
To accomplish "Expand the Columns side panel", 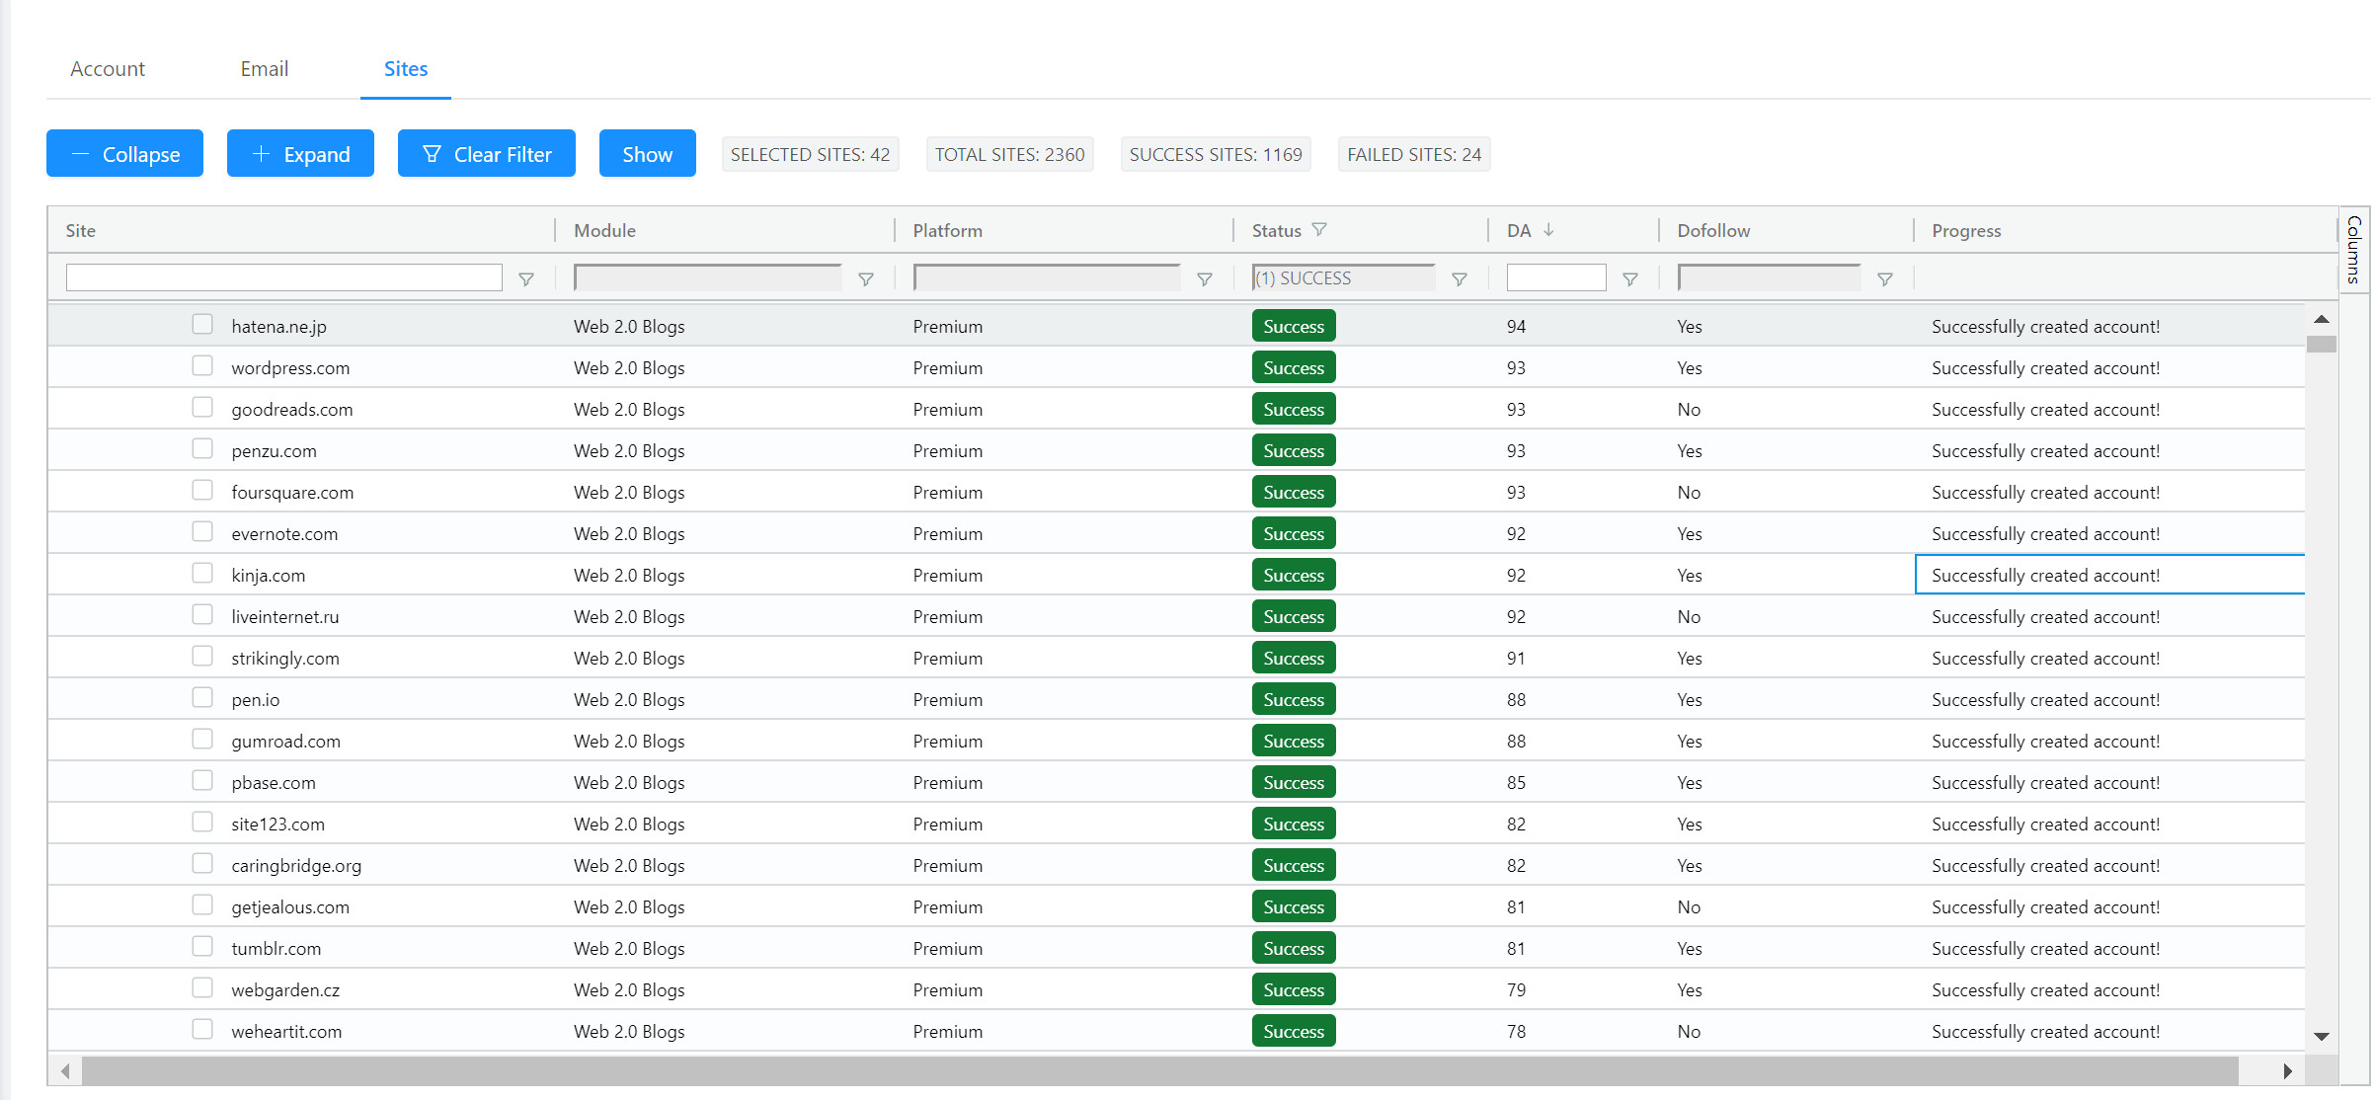I will click(x=2354, y=249).
